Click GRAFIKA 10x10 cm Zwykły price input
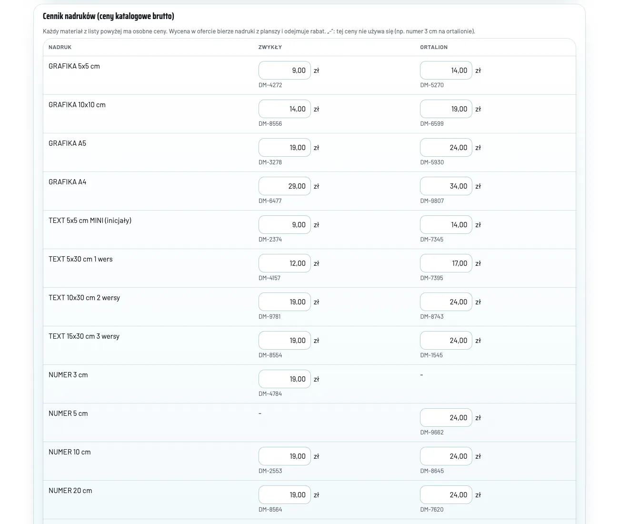 point(285,109)
